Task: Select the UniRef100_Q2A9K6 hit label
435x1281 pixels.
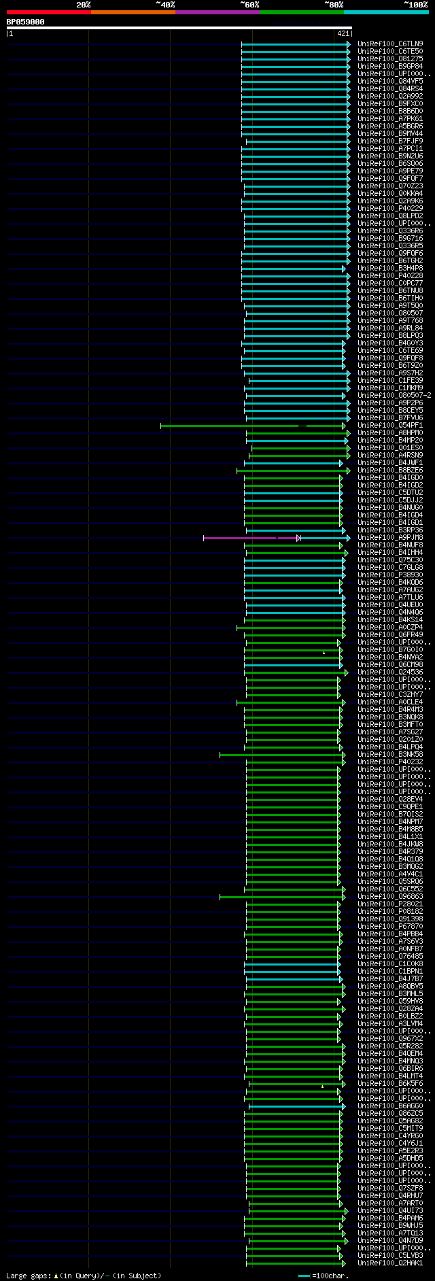Action: coord(390,201)
